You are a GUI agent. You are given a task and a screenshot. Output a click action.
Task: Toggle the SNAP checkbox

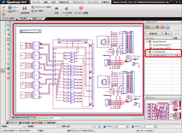pos(133,126)
